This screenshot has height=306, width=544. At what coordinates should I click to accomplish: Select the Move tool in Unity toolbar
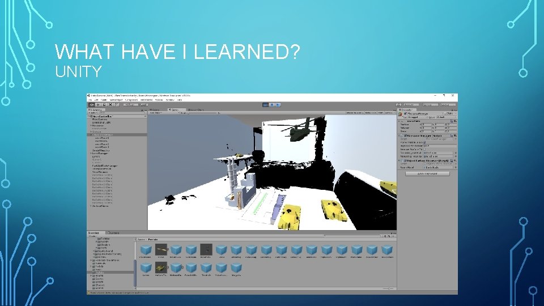point(98,105)
